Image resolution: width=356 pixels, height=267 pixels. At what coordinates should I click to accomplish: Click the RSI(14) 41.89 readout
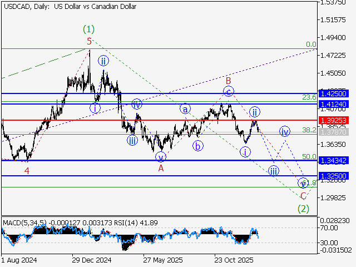136,222
